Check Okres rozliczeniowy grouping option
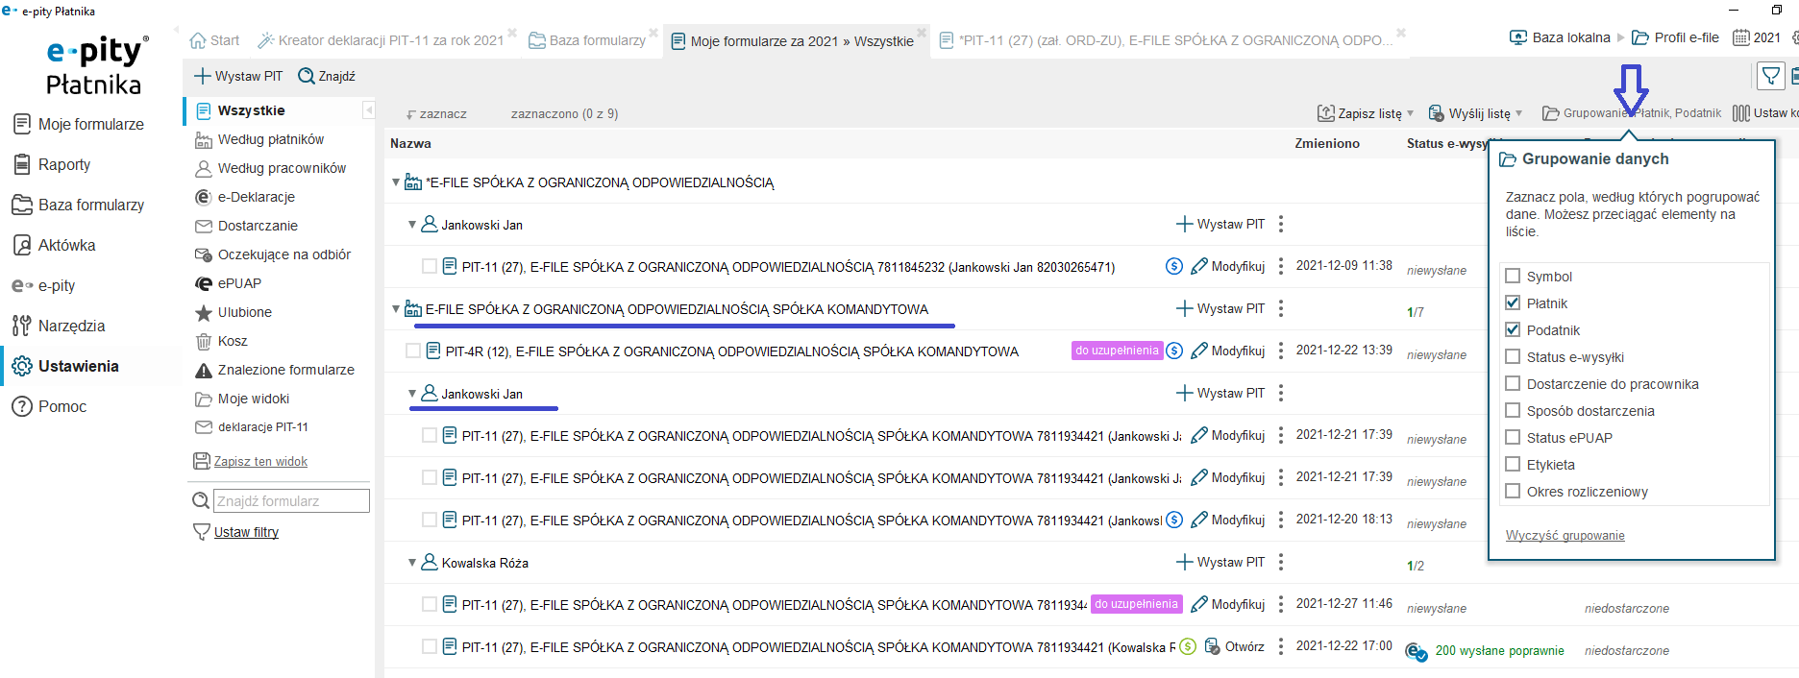 coord(1513,492)
